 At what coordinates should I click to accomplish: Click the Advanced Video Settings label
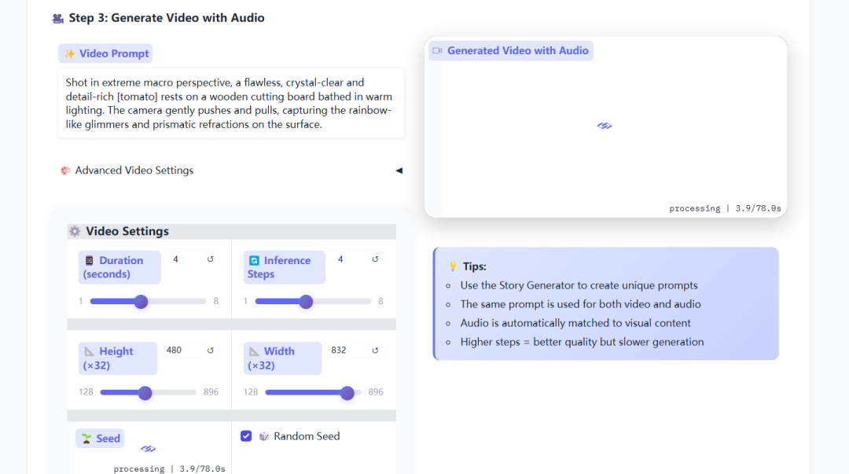click(x=134, y=171)
